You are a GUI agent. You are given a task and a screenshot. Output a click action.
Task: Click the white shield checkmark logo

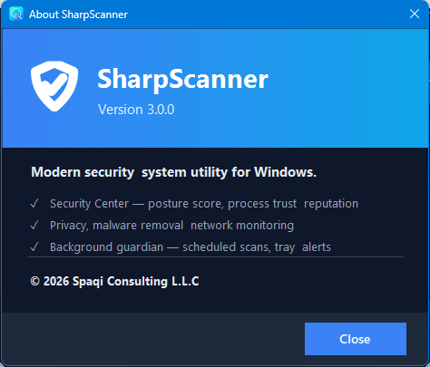(x=54, y=86)
